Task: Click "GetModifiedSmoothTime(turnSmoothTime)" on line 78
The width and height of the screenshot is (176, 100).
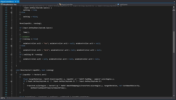Action: click(x=48, y=88)
